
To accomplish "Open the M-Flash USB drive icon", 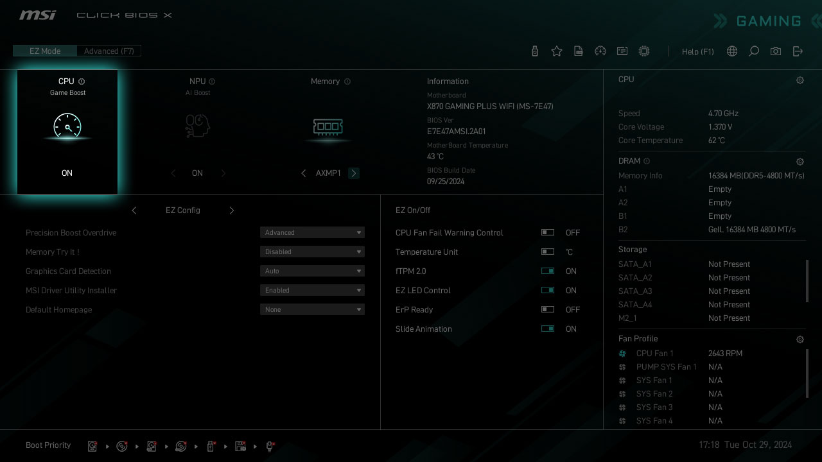I will click(x=535, y=51).
